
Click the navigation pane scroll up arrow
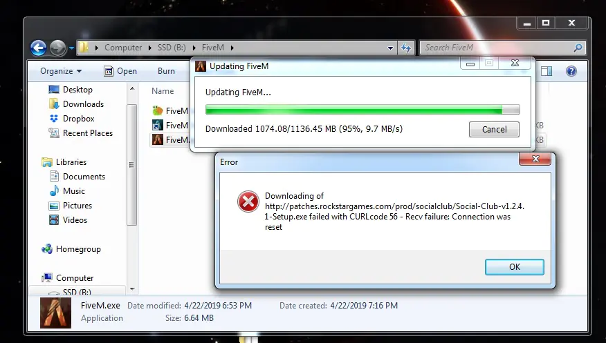pos(132,89)
